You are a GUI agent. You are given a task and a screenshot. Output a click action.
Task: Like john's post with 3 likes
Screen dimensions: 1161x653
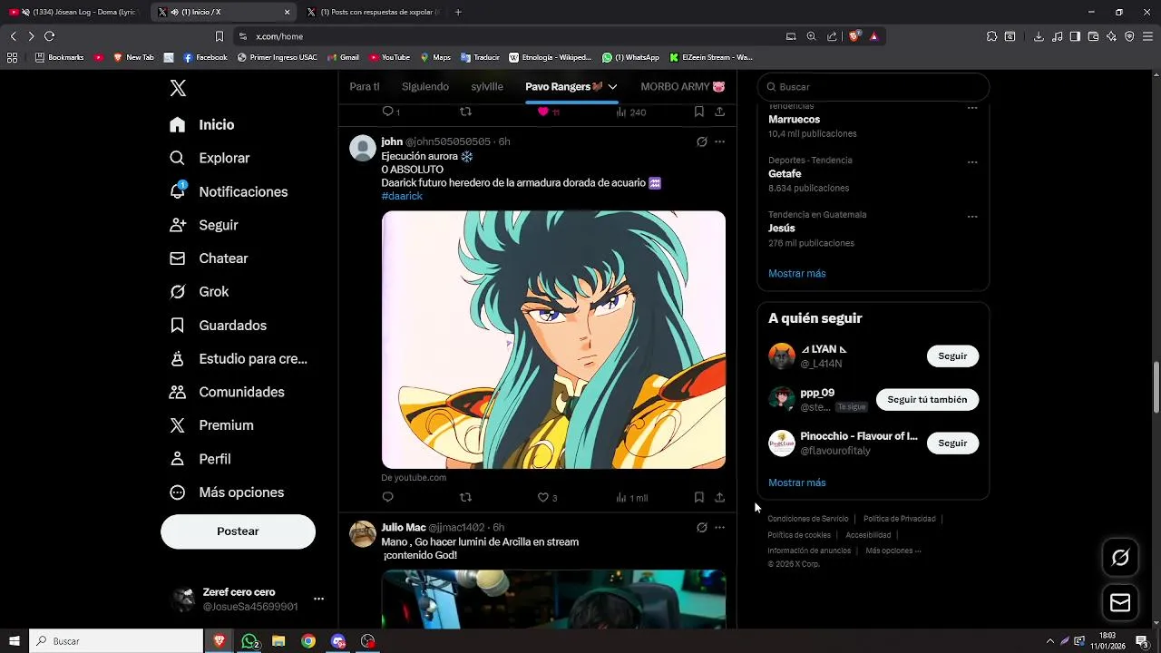coord(547,497)
